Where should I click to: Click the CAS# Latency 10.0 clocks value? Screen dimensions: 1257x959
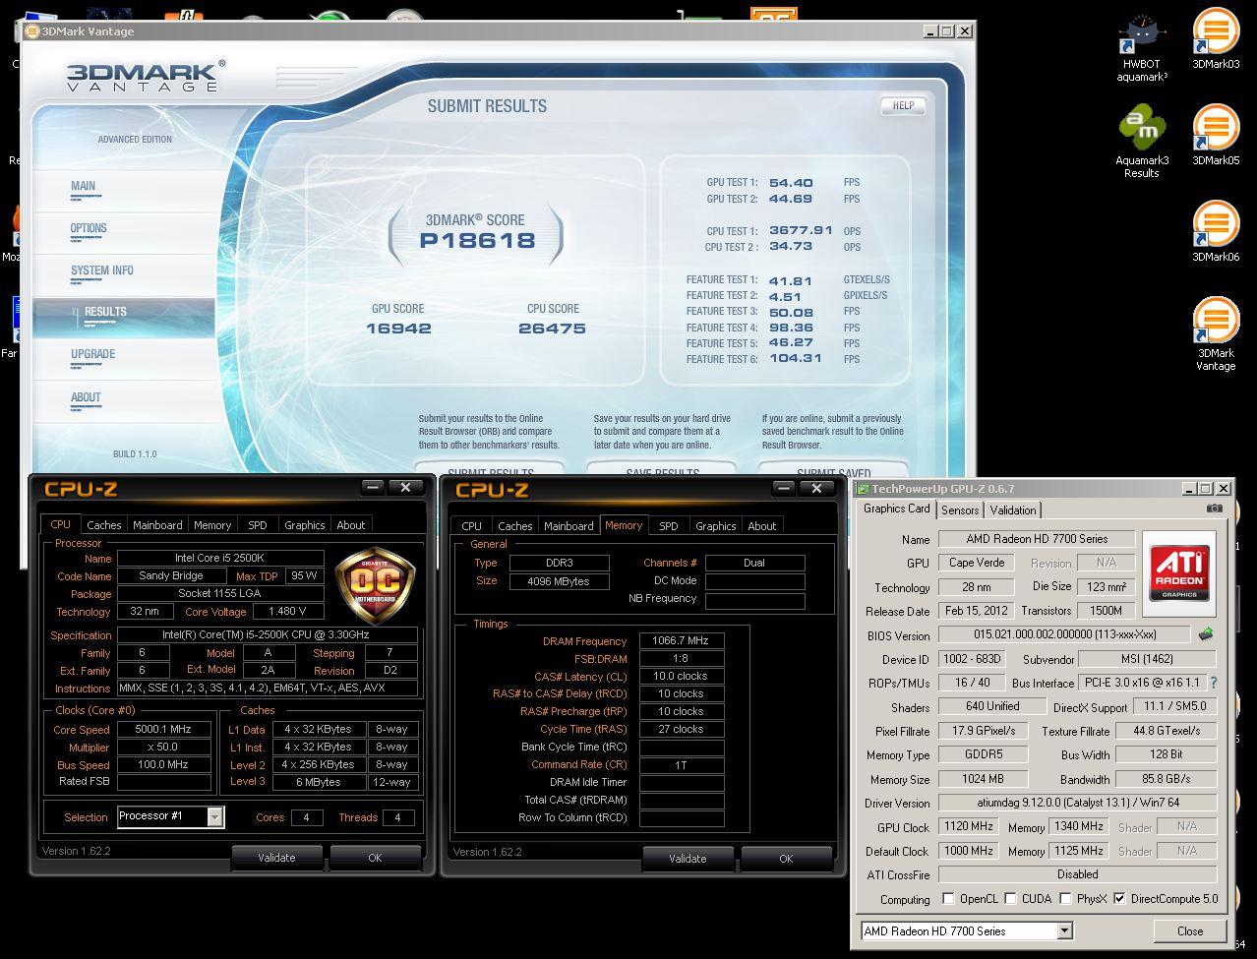(682, 676)
